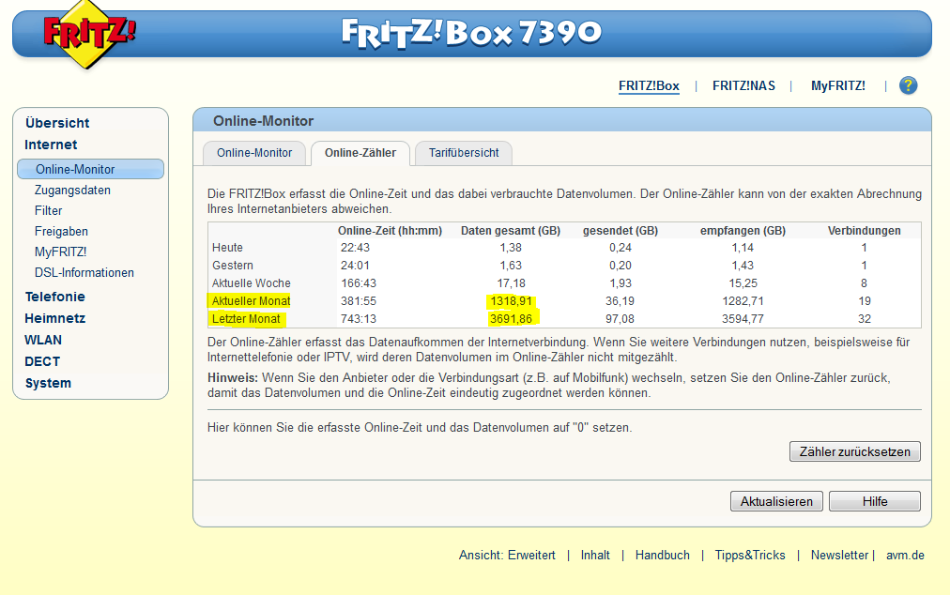The height and width of the screenshot is (595, 950).
Task: Open Zugangsdaten in the sidebar
Action: pos(72,191)
